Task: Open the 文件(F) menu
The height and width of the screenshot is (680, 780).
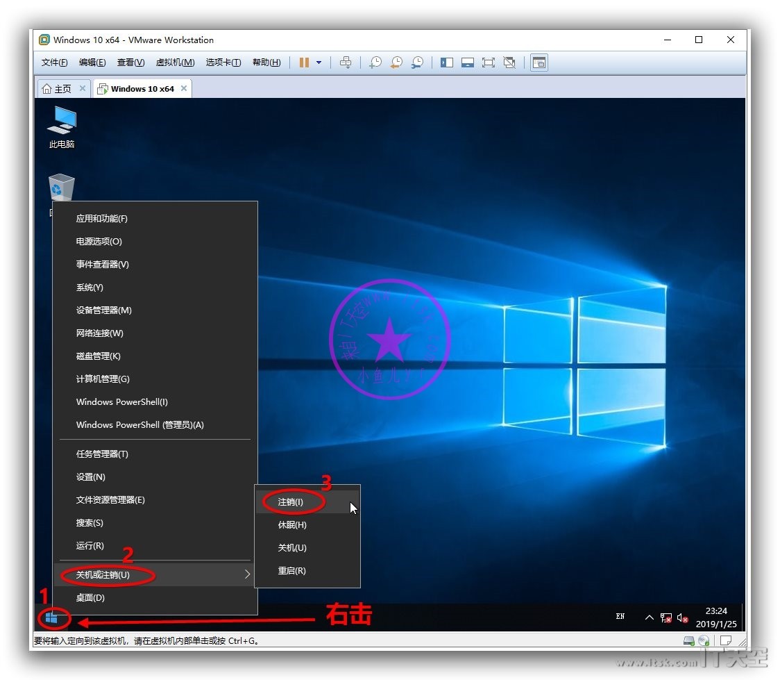Action: click(x=54, y=63)
